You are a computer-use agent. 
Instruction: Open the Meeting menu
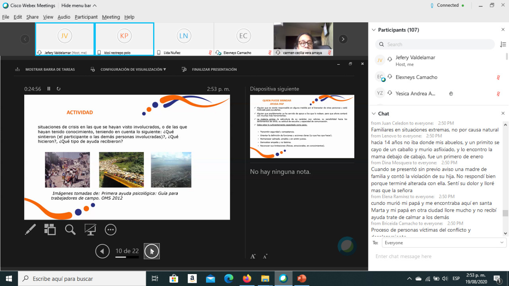pyautogui.click(x=111, y=17)
